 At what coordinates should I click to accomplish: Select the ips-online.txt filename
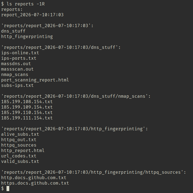20,53
